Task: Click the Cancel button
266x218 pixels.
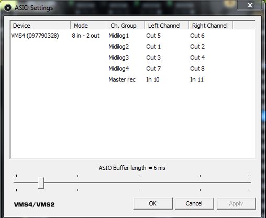Action: pyautogui.click(x=194, y=203)
